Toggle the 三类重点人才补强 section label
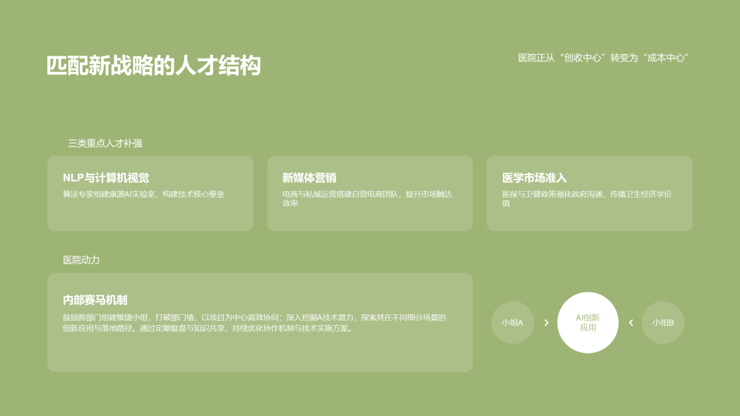740x416 pixels. (x=106, y=143)
